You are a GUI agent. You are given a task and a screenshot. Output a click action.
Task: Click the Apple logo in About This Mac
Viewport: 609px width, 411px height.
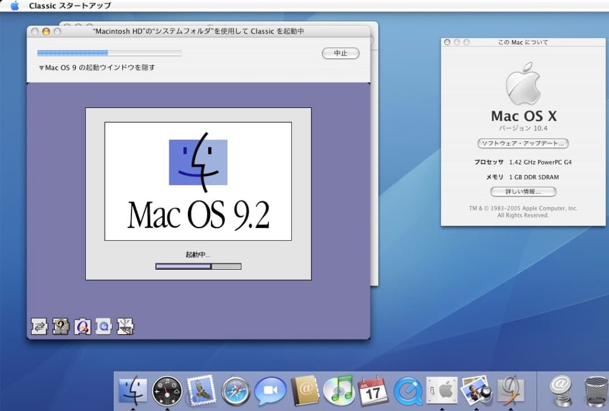523,84
